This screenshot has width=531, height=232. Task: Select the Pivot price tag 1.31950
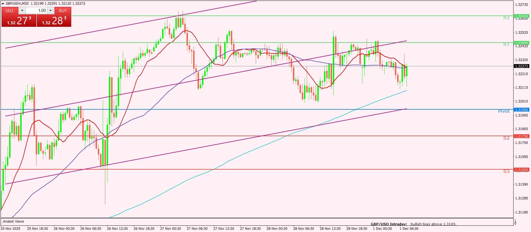(x=521, y=110)
